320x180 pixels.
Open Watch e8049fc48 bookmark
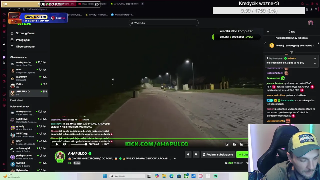[x=122, y=15]
